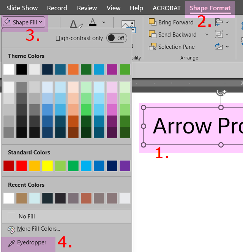Pick the purple theme color swatch
The image size is (243, 252).
(112, 69)
